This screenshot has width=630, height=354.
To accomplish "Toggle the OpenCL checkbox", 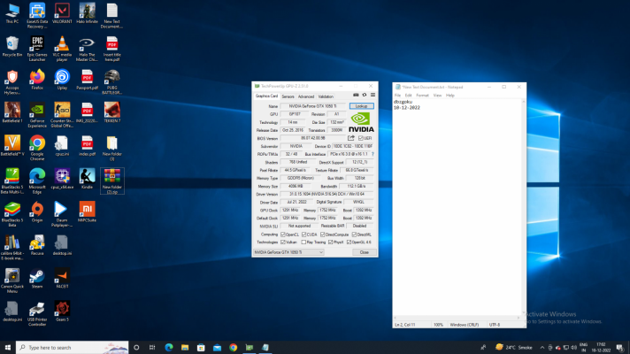I will click(283, 235).
